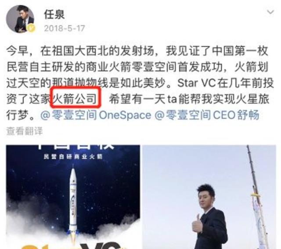
Task: Expand the post options chevron
Action: click(x=270, y=12)
